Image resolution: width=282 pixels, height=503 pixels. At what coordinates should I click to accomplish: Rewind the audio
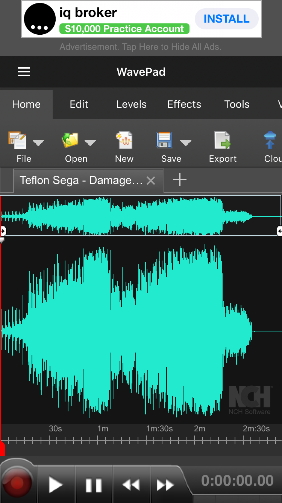tap(131, 485)
